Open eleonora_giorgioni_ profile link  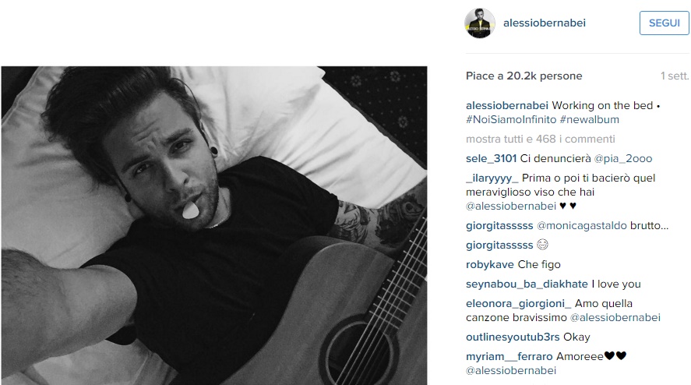[518, 303]
